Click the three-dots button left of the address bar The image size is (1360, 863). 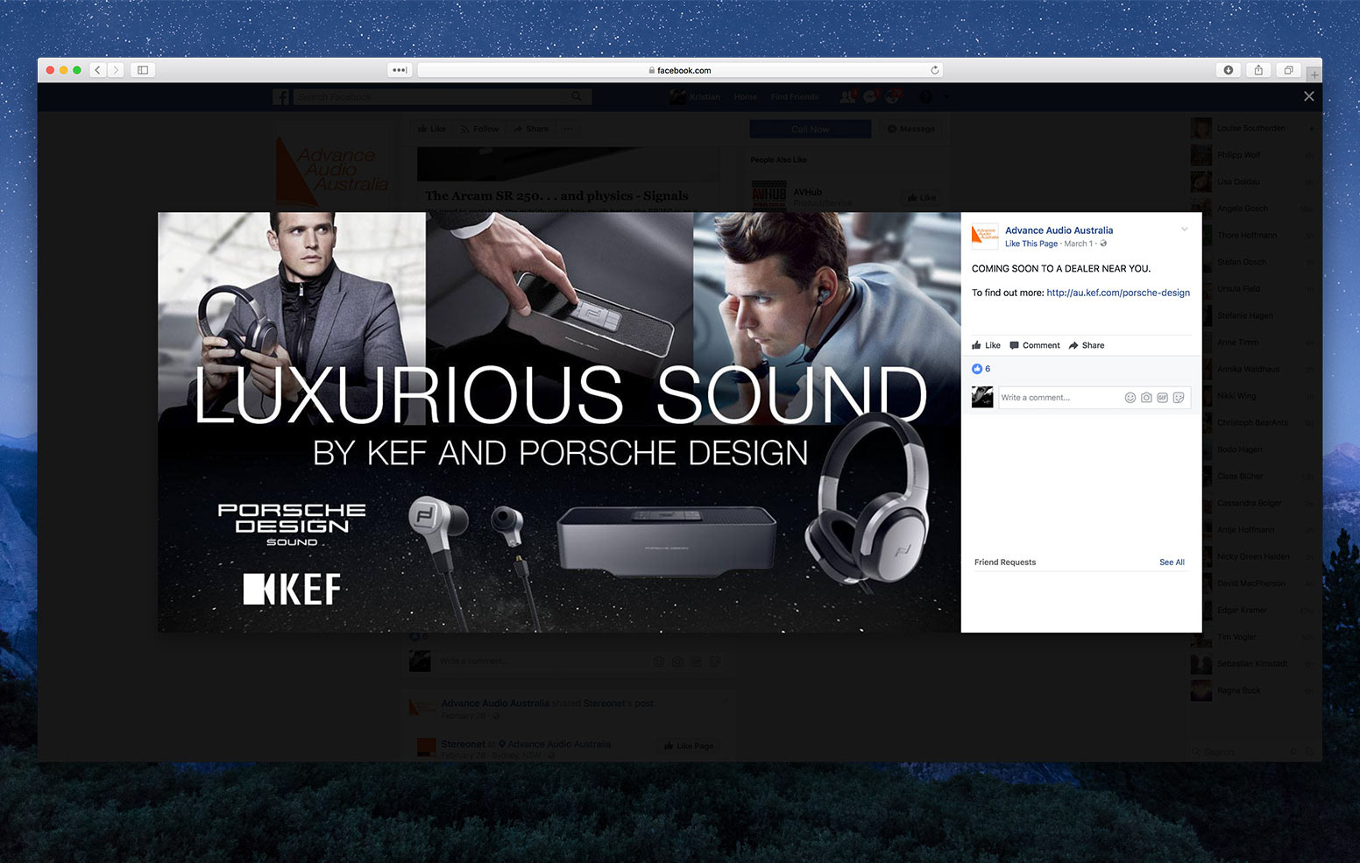(x=400, y=70)
